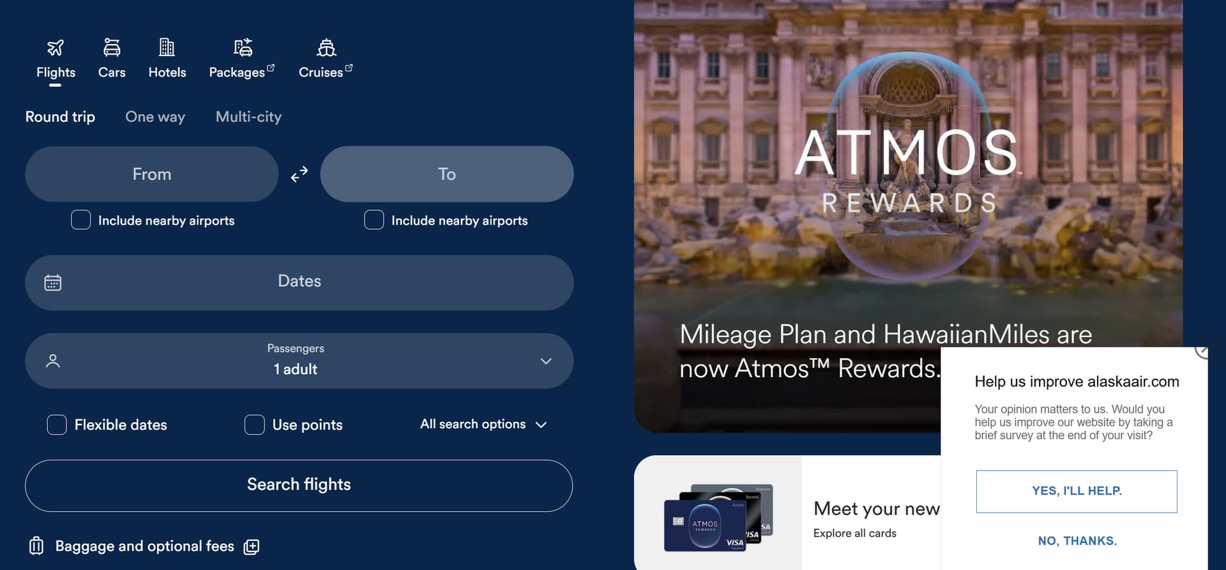
Task: Accept the survey with Yes, I'll Help
Action: (1077, 491)
